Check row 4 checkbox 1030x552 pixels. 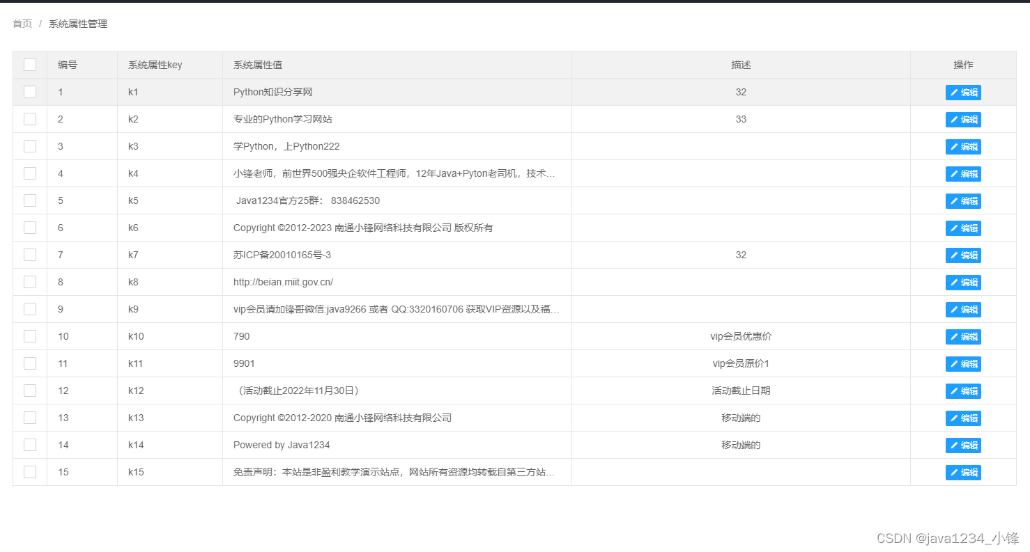point(30,173)
